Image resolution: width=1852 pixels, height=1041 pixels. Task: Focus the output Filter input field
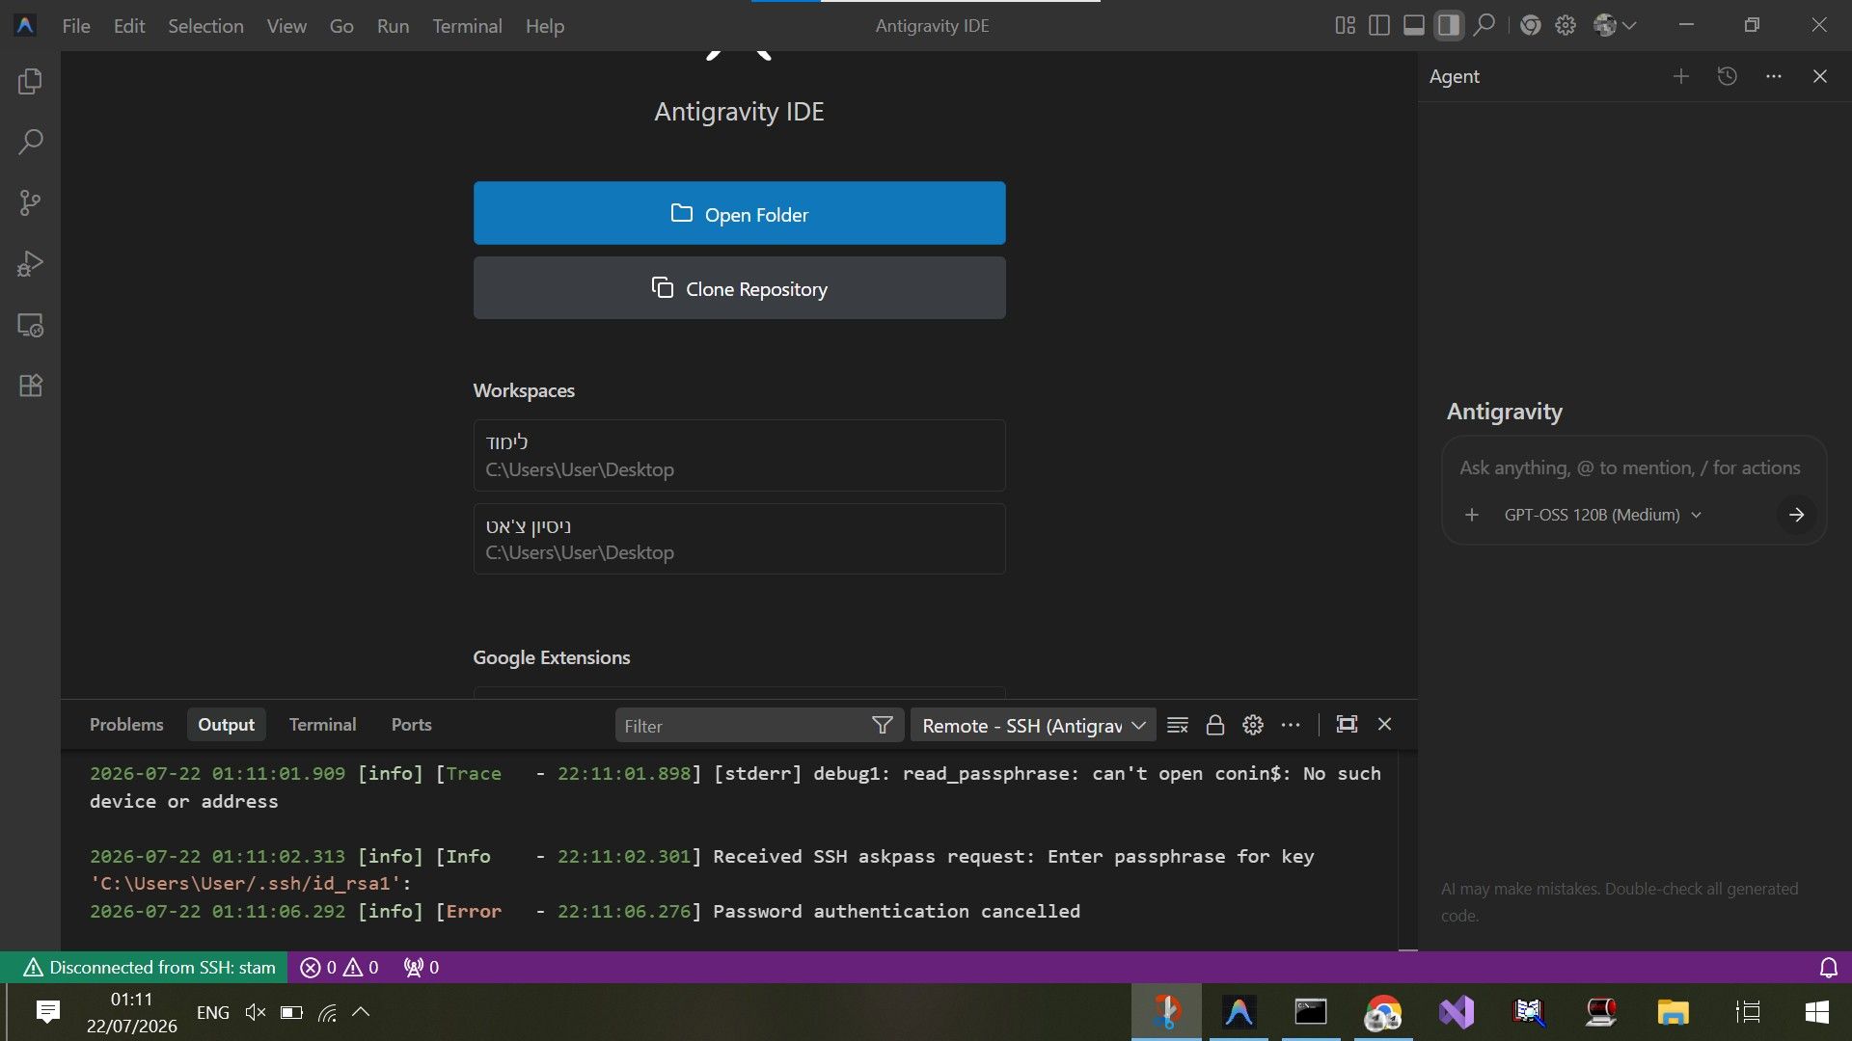(743, 726)
